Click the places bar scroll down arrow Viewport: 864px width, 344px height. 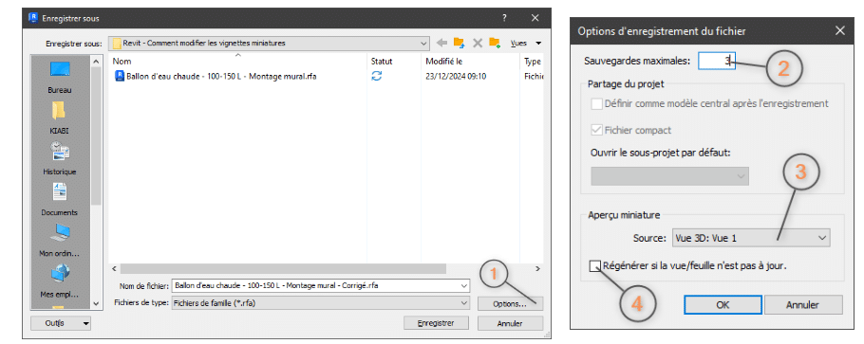96,303
